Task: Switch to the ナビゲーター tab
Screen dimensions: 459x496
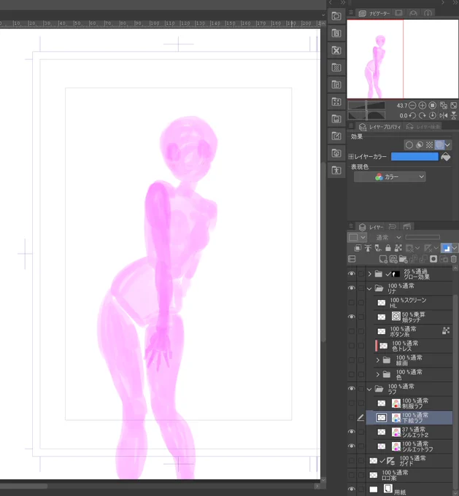Action: [374, 13]
